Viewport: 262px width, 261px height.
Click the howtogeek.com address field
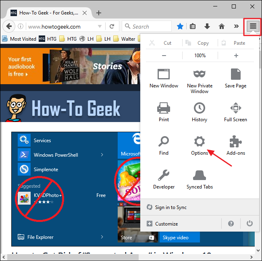click(62, 27)
